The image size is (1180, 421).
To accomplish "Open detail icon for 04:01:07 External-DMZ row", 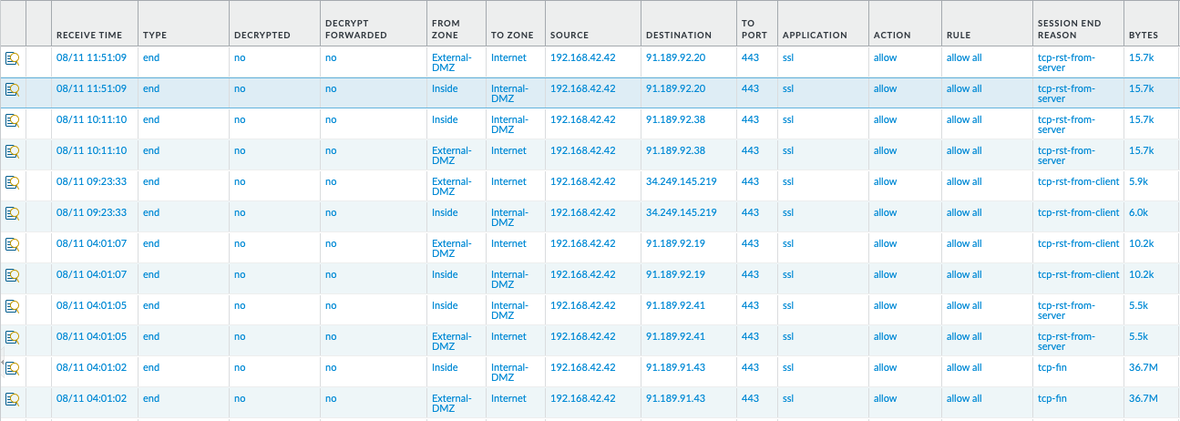I will [12, 244].
